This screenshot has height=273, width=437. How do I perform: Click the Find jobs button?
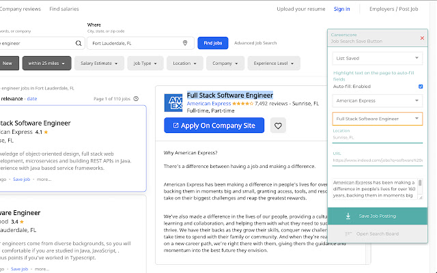212,43
